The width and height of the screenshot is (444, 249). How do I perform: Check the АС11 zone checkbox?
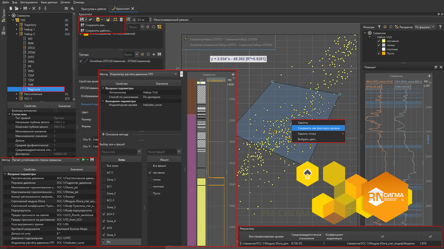[x=104, y=173]
